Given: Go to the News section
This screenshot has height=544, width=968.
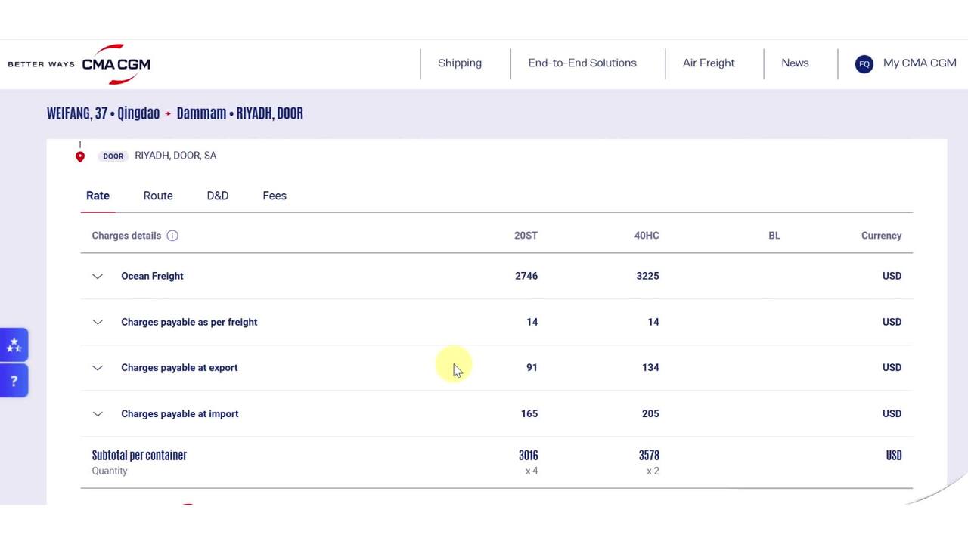Looking at the screenshot, I should 795,63.
